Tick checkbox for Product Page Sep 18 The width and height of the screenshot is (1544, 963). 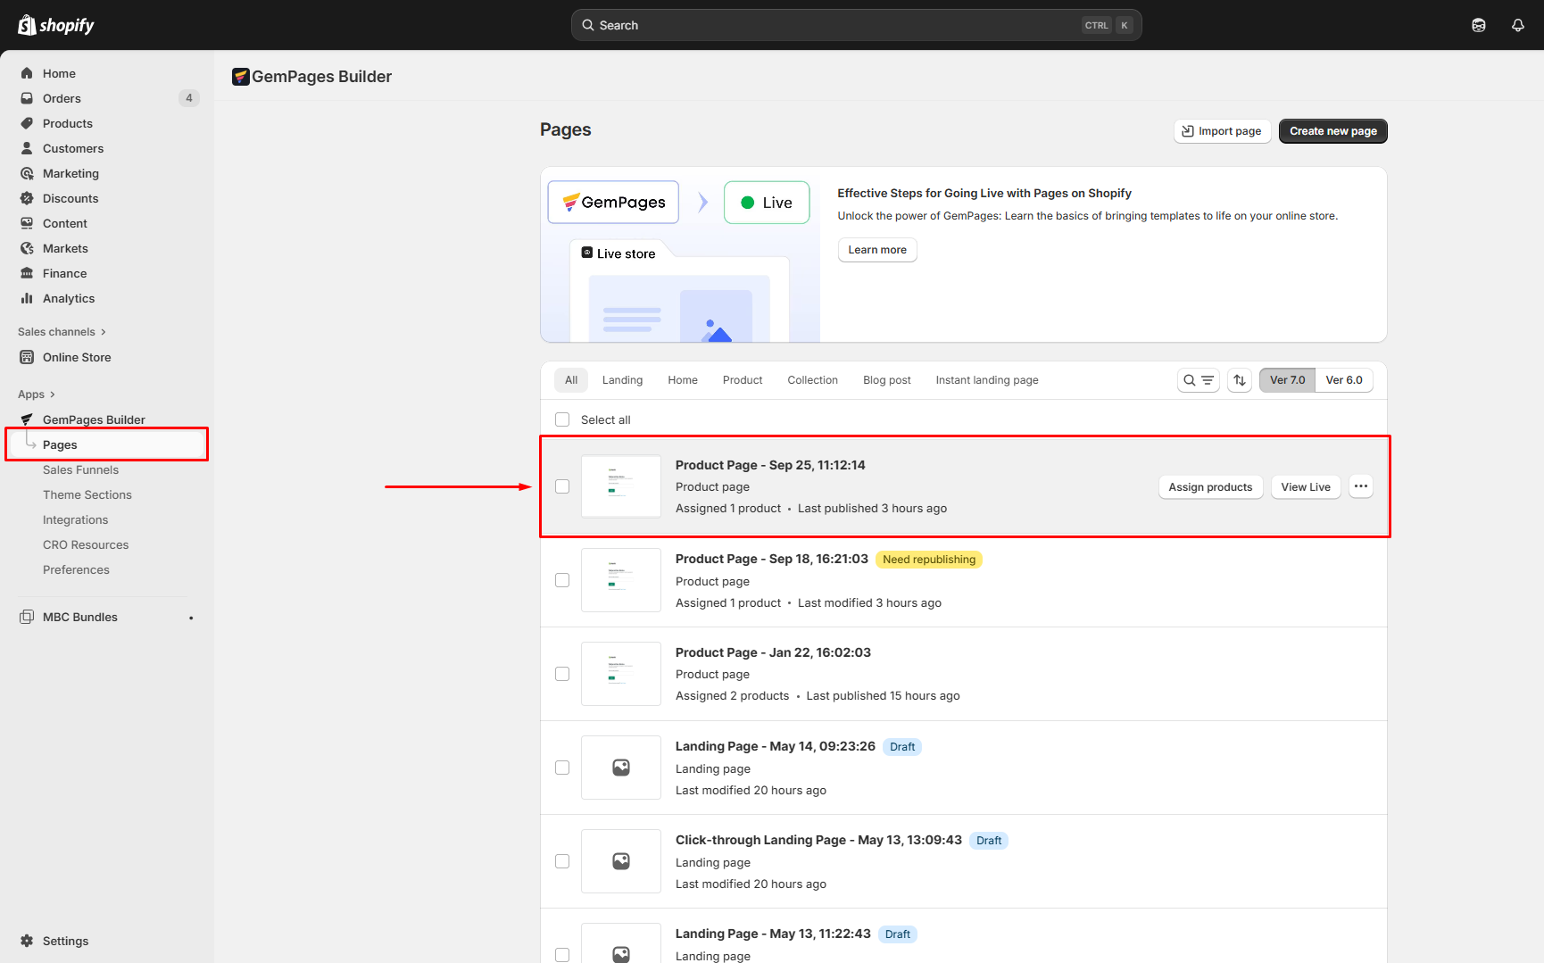pyautogui.click(x=562, y=580)
